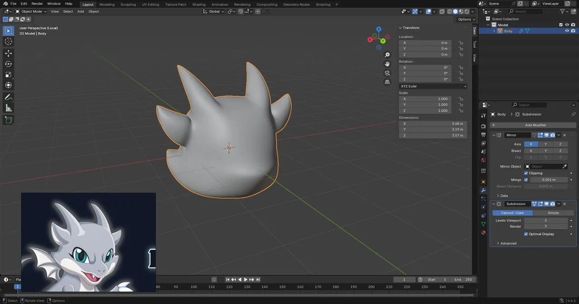
Task: Click the Levels Viewport value field
Action: coord(546,220)
